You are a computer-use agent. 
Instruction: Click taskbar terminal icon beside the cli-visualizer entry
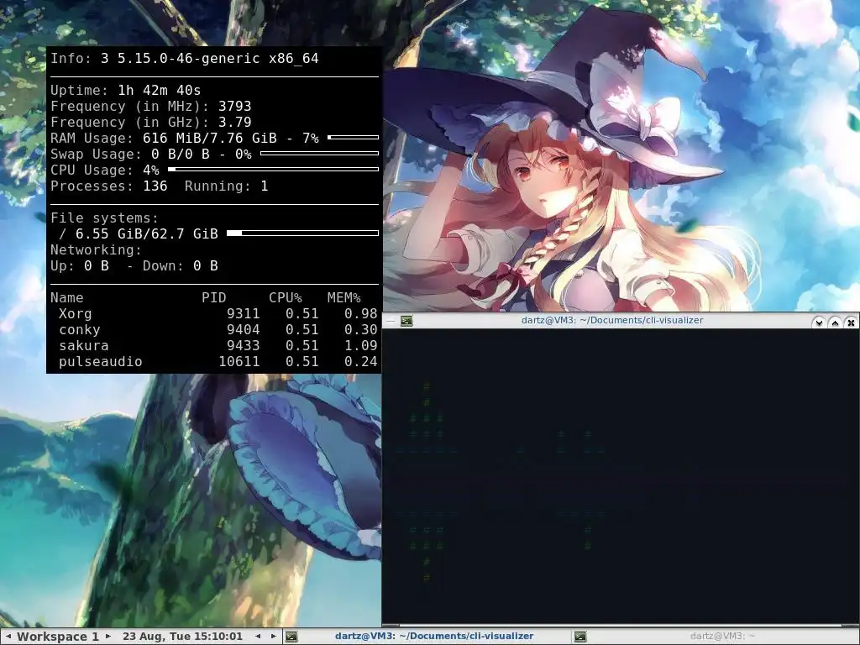(x=291, y=637)
